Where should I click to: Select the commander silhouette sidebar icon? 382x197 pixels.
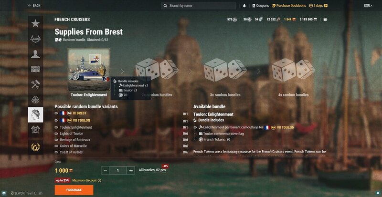click(35, 54)
